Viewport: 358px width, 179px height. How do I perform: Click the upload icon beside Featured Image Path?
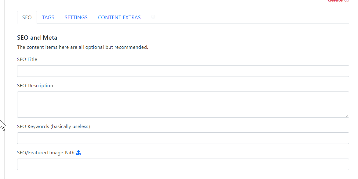[x=78, y=152]
